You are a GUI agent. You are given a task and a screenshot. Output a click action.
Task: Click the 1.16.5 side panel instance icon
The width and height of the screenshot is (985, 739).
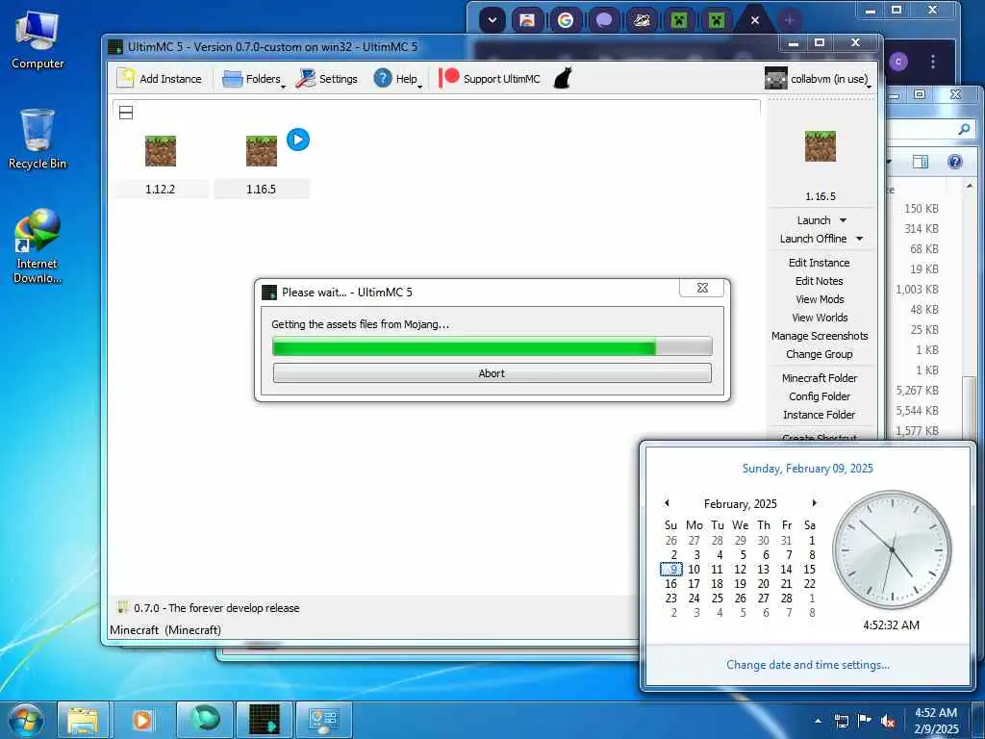point(821,146)
